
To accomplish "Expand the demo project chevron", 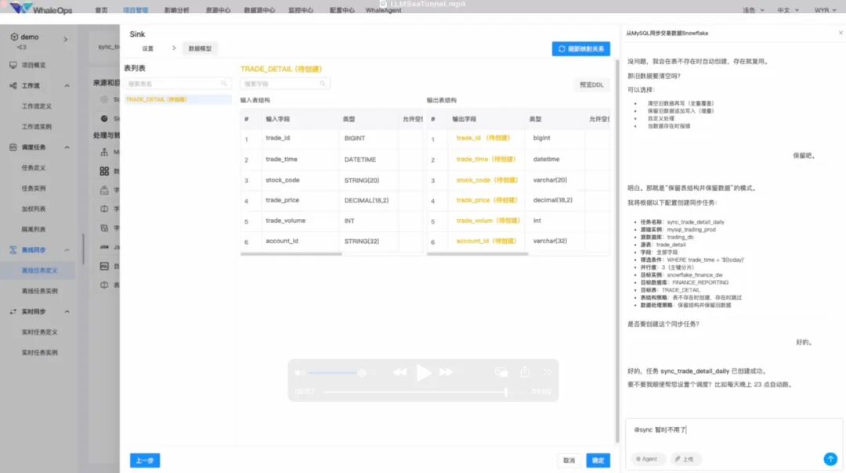I will coord(65,39).
